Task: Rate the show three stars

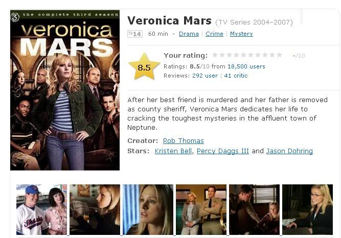Action: 229,55
